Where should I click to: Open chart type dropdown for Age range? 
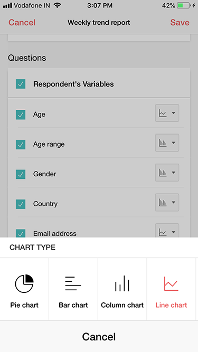[167, 143]
